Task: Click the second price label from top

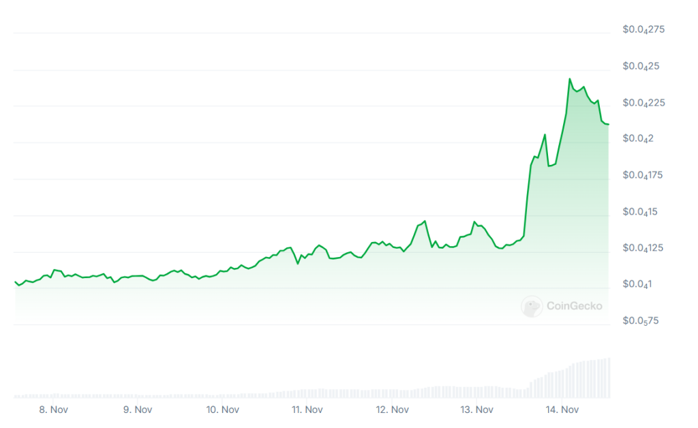Action: point(641,67)
